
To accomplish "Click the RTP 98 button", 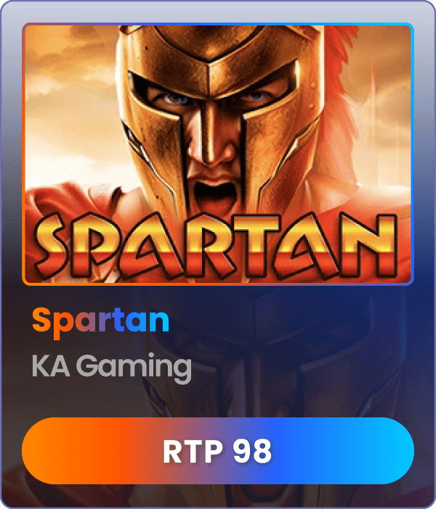I will 218,451.
